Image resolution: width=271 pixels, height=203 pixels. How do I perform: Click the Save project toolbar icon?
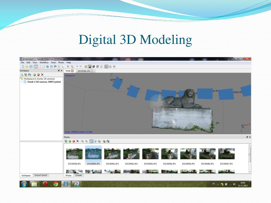[31, 67]
